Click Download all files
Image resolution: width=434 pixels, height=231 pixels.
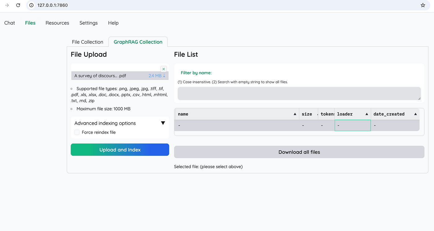(299, 152)
